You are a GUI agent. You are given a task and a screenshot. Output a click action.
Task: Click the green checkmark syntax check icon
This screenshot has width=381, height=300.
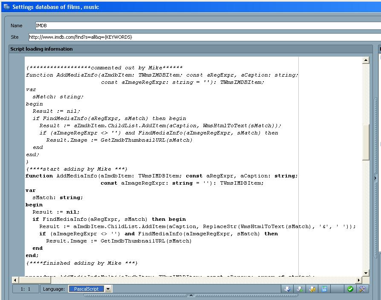[350, 289]
